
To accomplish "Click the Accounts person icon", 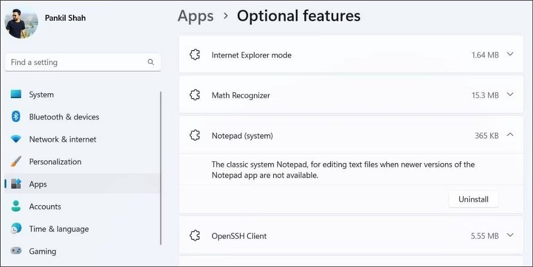I will tap(16, 206).
